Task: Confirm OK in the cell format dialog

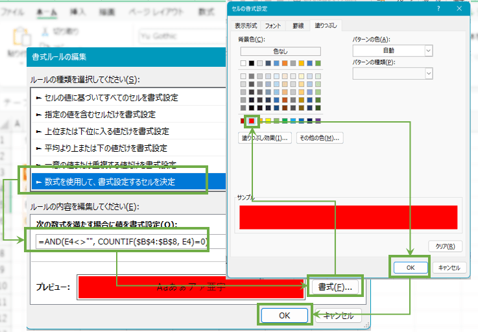Action: [411, 268]
